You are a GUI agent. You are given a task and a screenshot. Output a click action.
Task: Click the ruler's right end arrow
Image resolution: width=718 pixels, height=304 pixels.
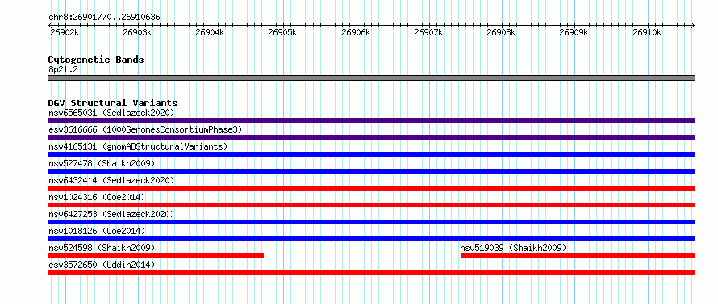click(693, 25)
